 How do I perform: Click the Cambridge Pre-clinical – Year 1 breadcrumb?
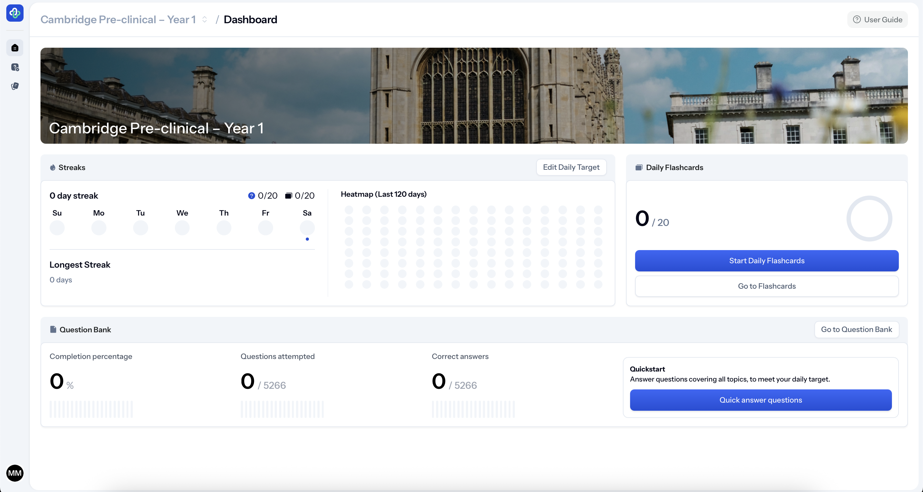(118, 19)
